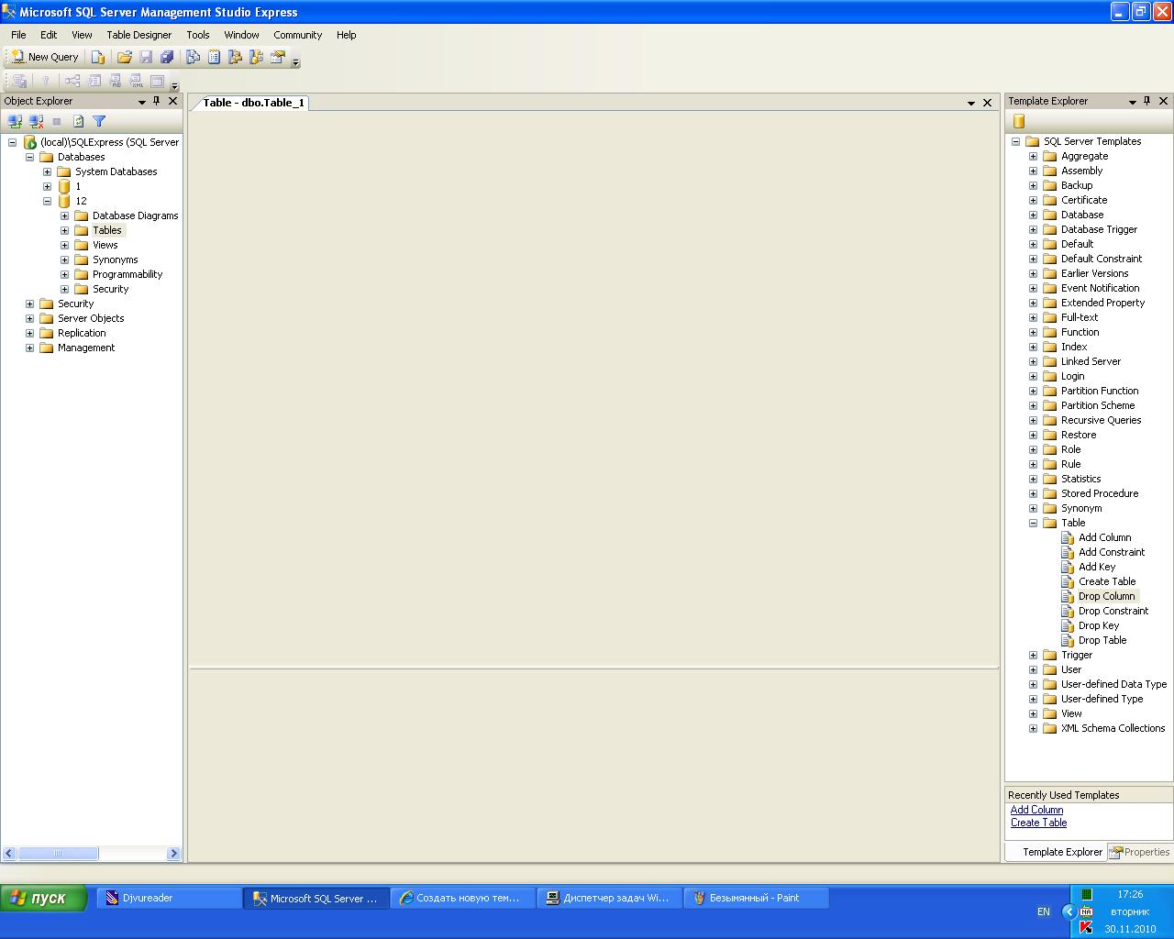Click the Database Engine Query icon
The width and height of the screenshot is (1174, 939).
click(x=98, y=57)
